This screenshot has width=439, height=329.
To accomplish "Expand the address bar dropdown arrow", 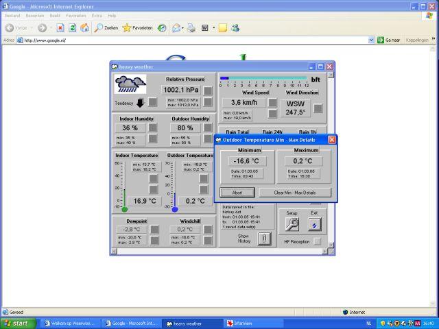I will [x=372, y=40].
